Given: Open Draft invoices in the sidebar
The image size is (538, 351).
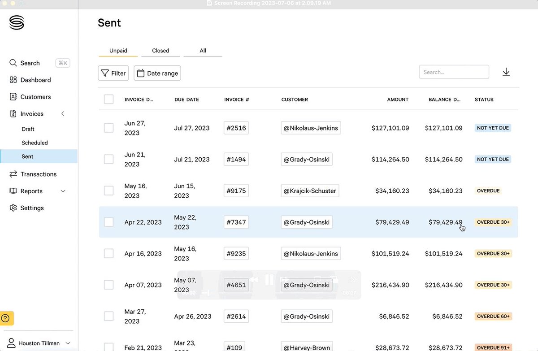Looking at the screenshot, I should coord(28,129).
